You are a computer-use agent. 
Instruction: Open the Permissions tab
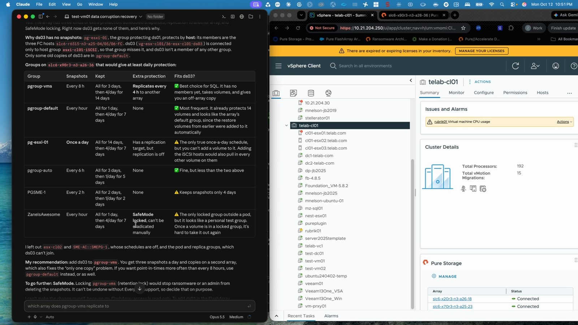pyautogui.click(x=515, y=93)
